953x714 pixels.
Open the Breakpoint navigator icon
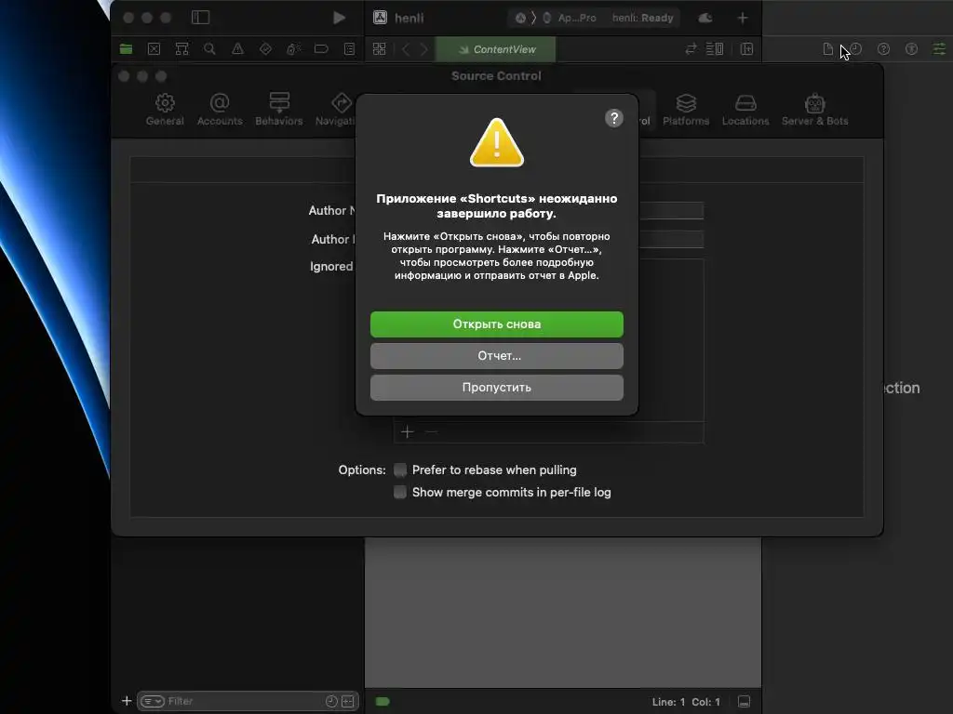point(321,49)
